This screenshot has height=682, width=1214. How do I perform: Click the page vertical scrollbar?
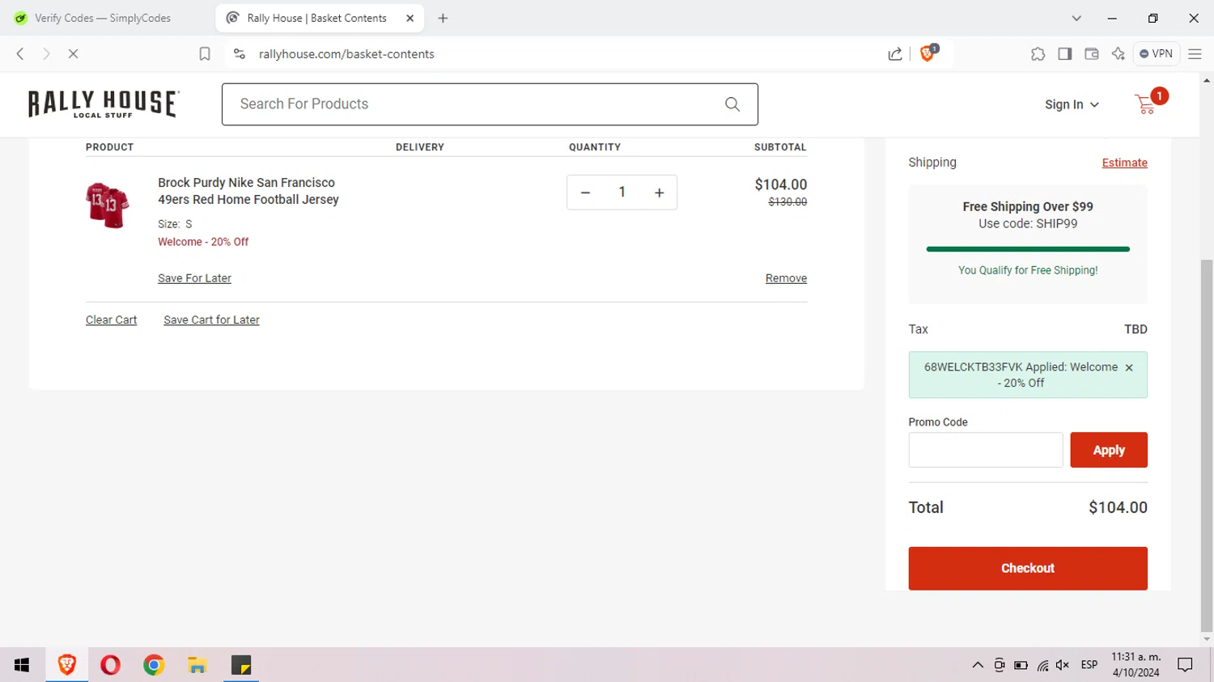click(1207, 445)
